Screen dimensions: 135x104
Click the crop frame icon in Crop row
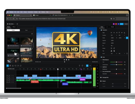[127, 54]
